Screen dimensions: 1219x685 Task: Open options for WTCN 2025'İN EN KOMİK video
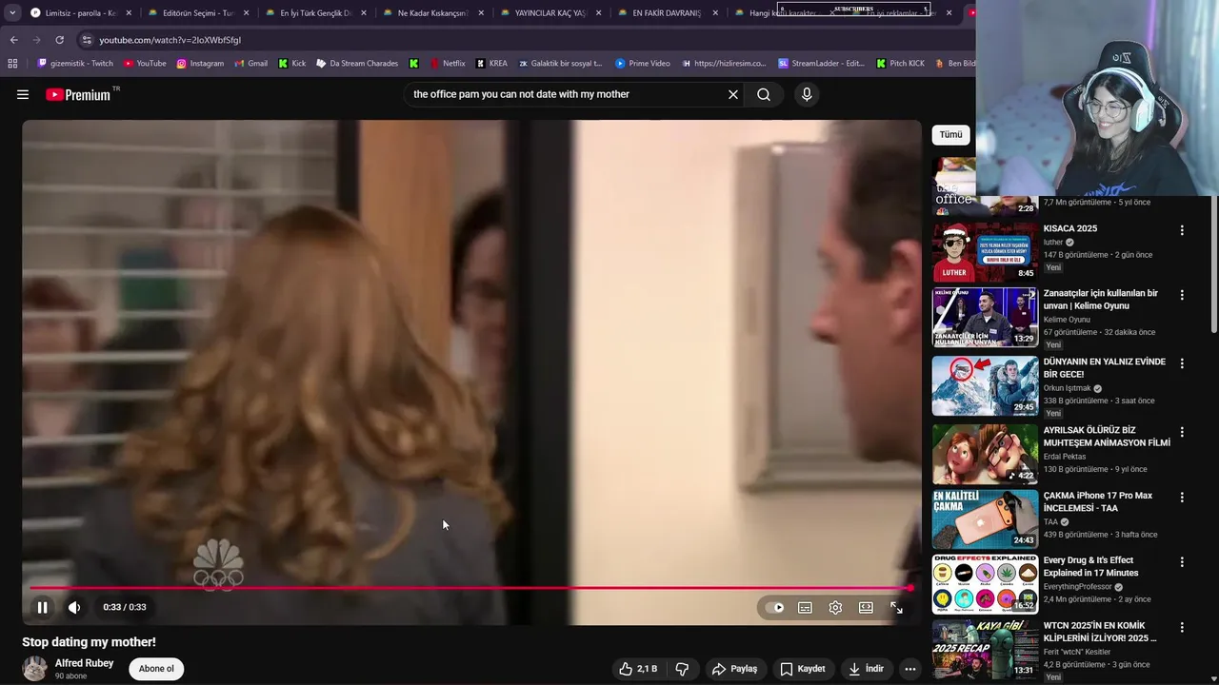pos(1182,628)
